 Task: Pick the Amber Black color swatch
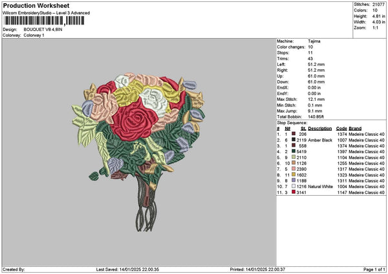pos(294,140)
